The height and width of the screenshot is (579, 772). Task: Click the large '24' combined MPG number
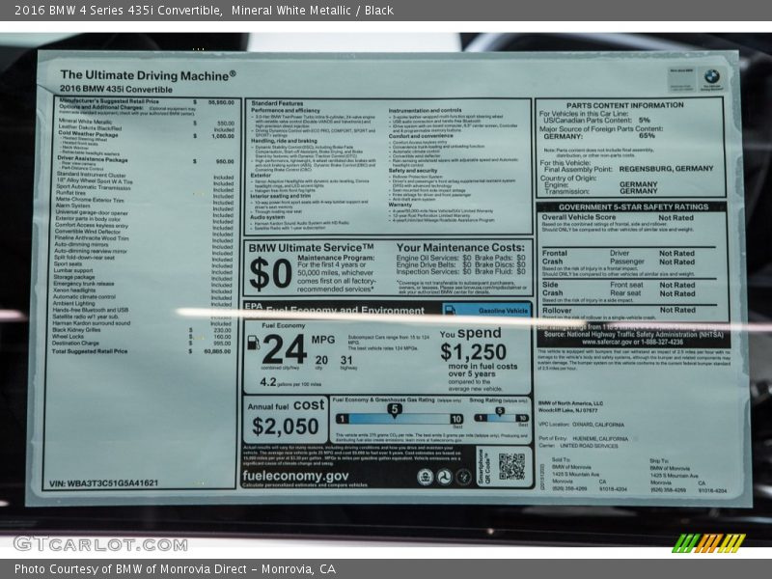pyautogui.click(x=285, y=349)
